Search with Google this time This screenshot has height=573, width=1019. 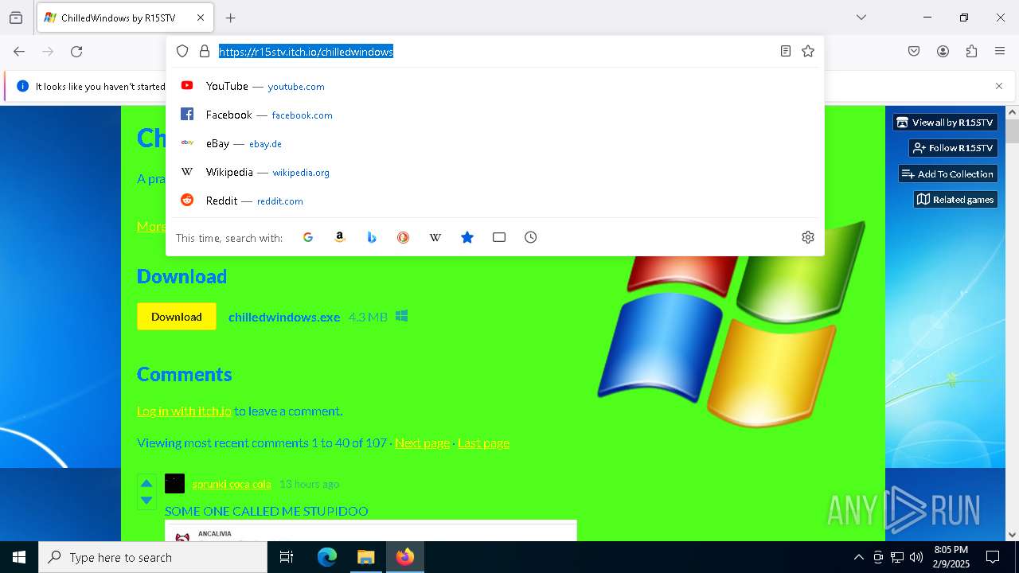pos(308,237)
